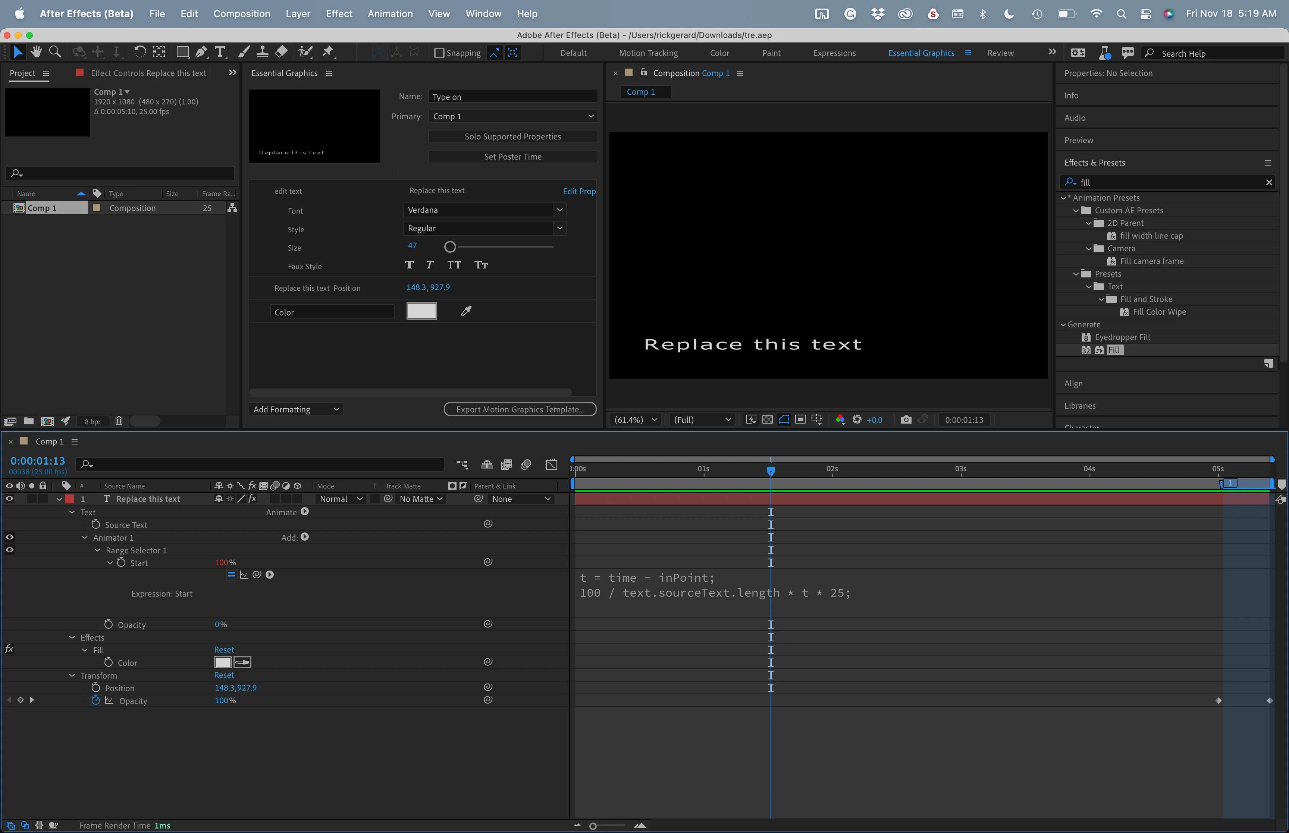Click the Color swatch in Essential Graphics
The width and height of the screenshot is (1289, 833).
(421, 311)
